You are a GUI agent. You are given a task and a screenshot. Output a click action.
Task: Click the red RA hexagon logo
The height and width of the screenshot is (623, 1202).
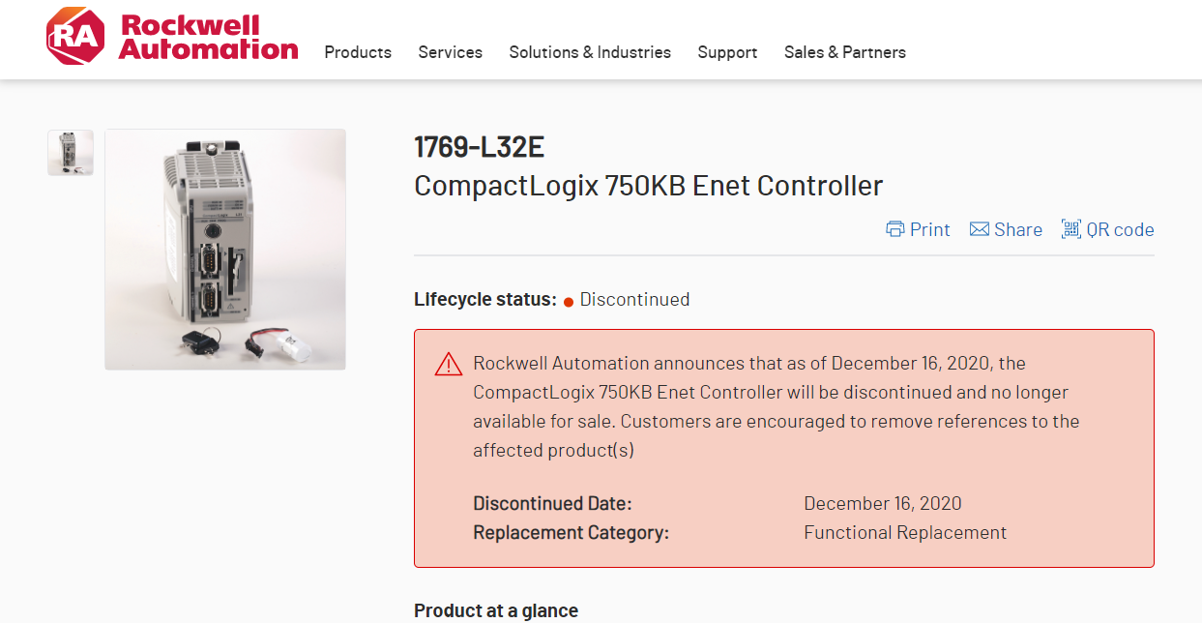(x=74, y=37)
